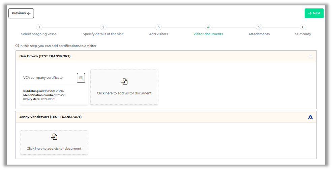
Task: Click the faded A icon in Ben Brown's header
Action: [x=310, y=56]
